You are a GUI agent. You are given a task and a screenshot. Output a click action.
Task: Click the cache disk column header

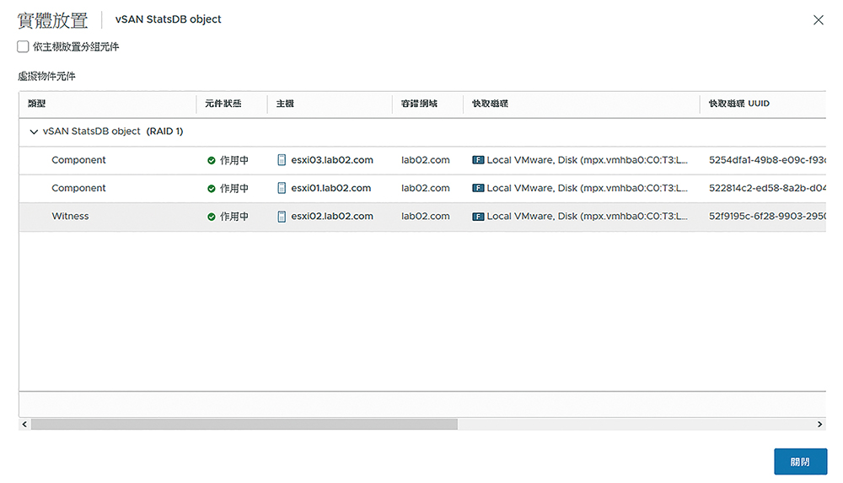pos(491,104)
